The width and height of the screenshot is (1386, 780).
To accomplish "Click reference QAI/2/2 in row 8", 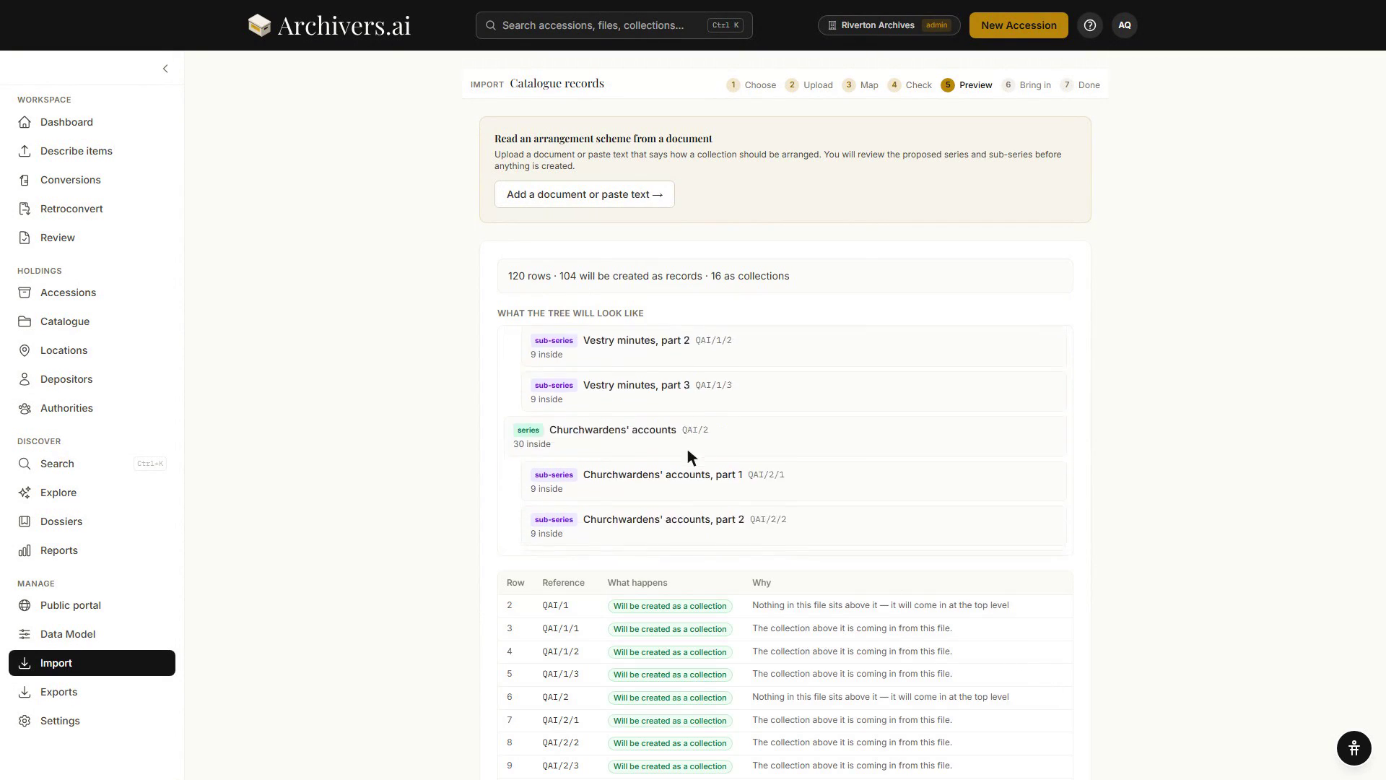I will point(560,743).
